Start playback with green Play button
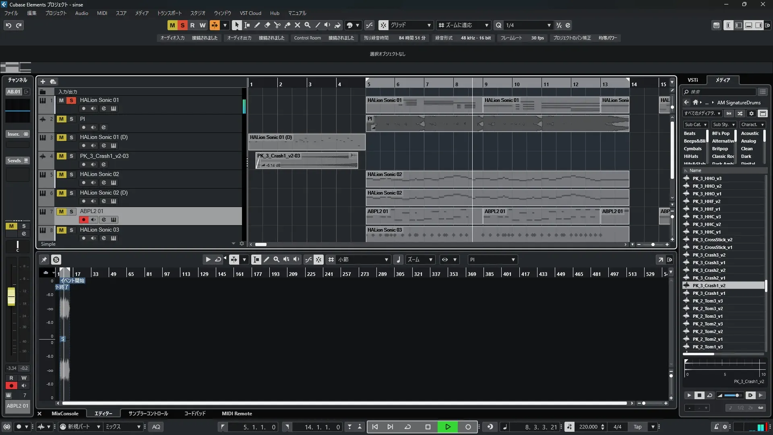 click(448, 427)
